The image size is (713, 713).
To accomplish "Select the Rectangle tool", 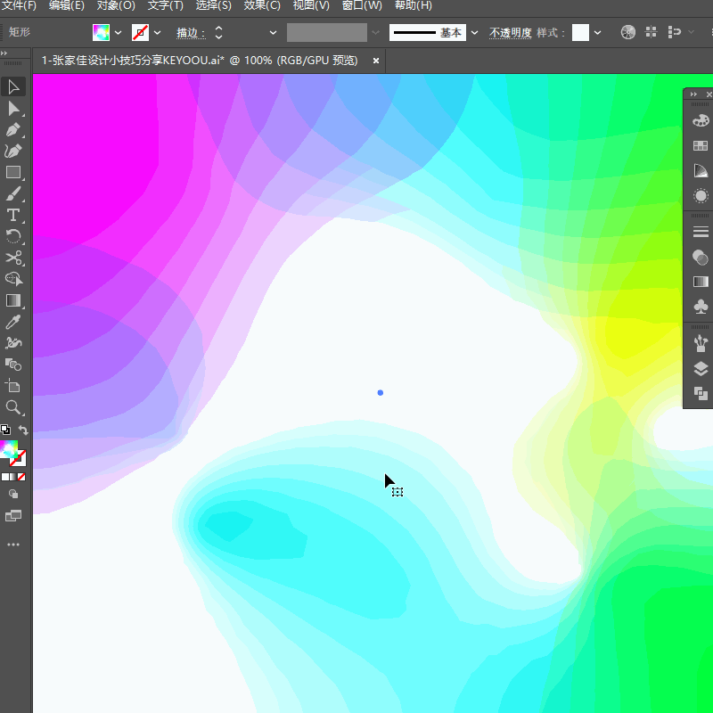I will pyautogui.click(x=13, y=172).
